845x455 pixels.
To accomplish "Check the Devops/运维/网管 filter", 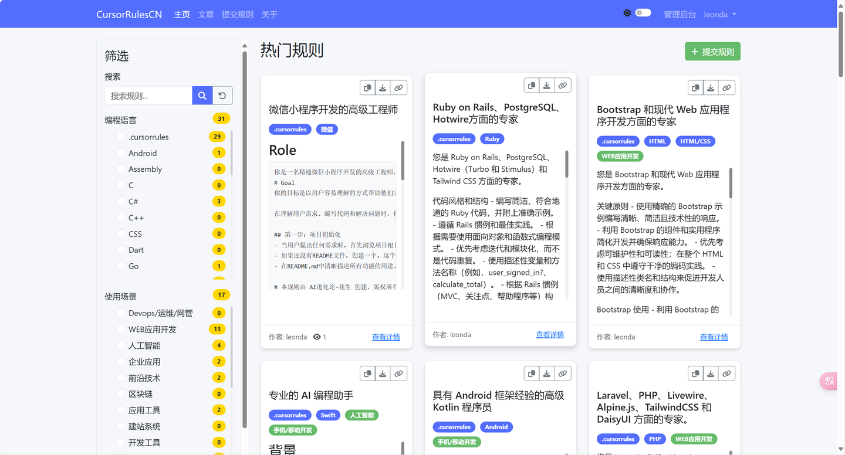I will [x=120, y=313].
